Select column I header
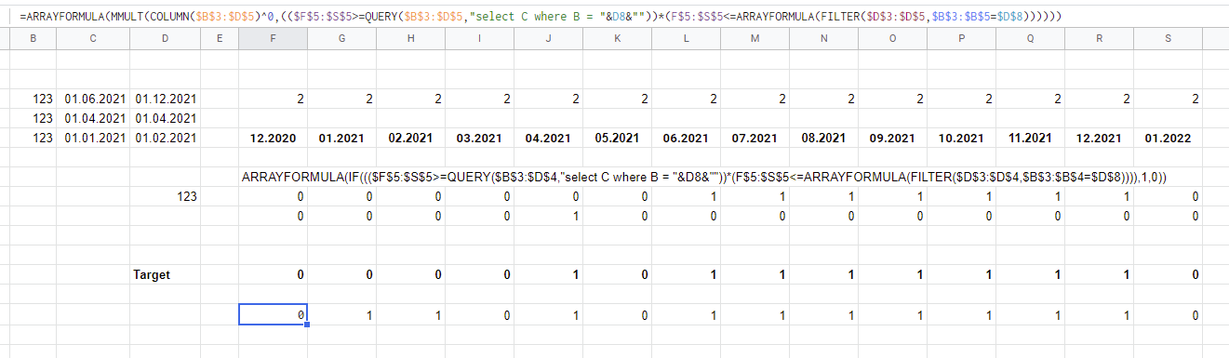The width and height of the screenshot is (1229, 358). [x=480, y=38]
